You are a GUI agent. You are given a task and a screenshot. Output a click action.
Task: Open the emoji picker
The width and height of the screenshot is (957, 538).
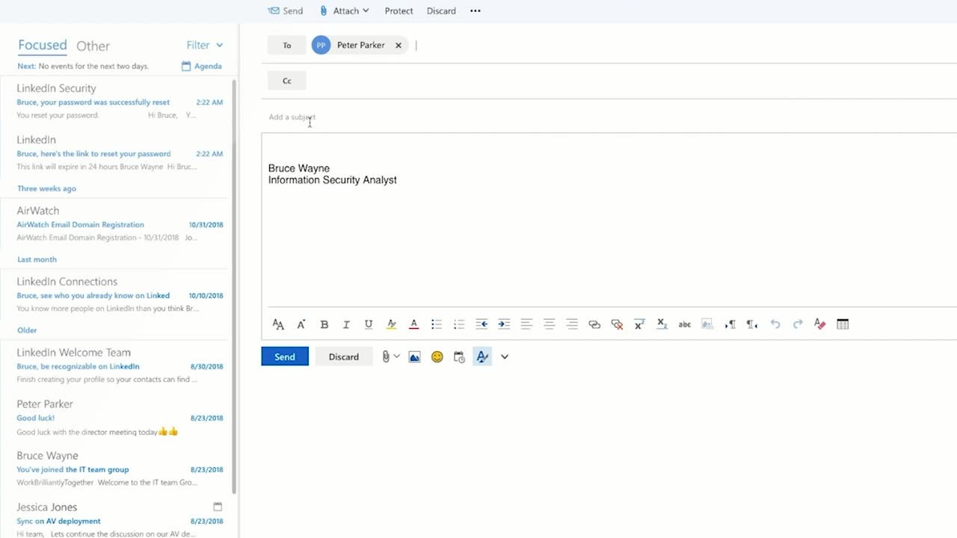437,357
